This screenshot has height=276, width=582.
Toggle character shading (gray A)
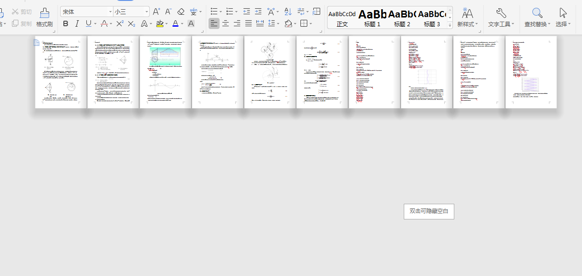[191, 23]
